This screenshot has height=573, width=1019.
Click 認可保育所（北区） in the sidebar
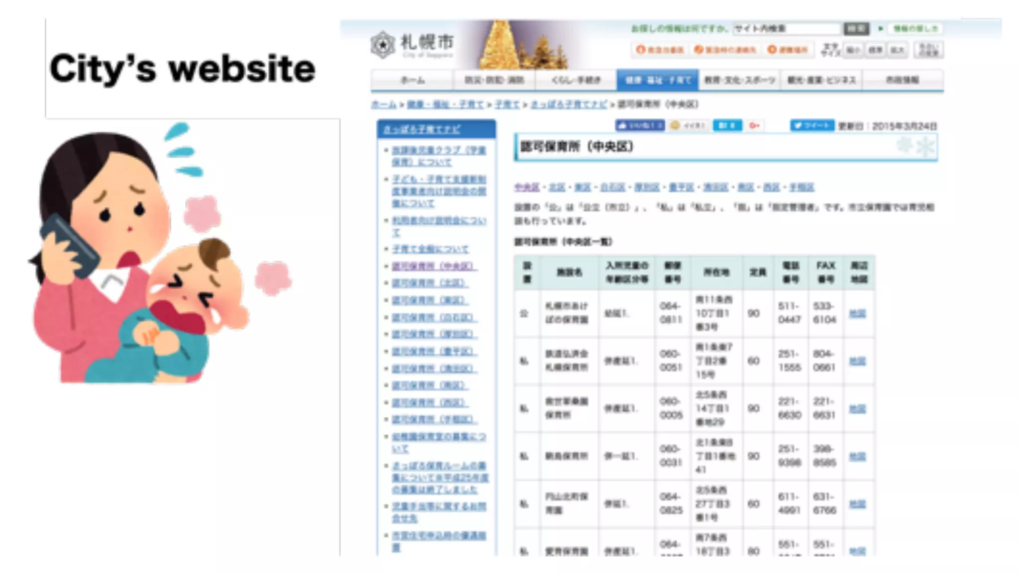[429, 283]
